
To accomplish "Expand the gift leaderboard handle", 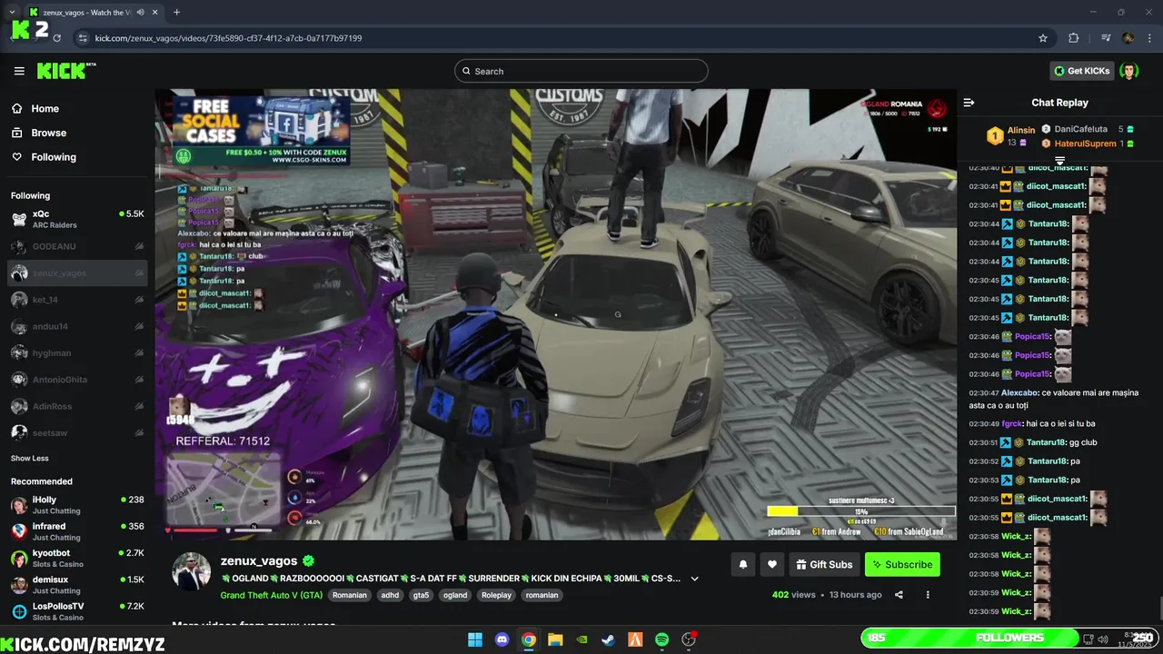I will click(x=1059, y=160).
